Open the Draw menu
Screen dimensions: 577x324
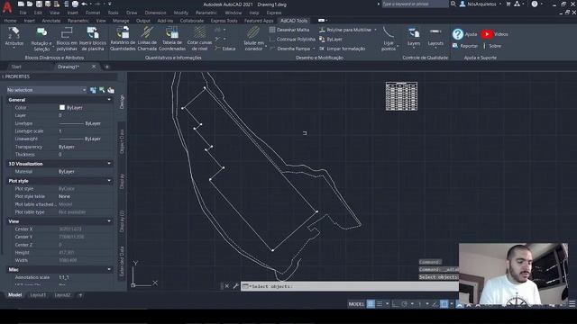[132, 13]
